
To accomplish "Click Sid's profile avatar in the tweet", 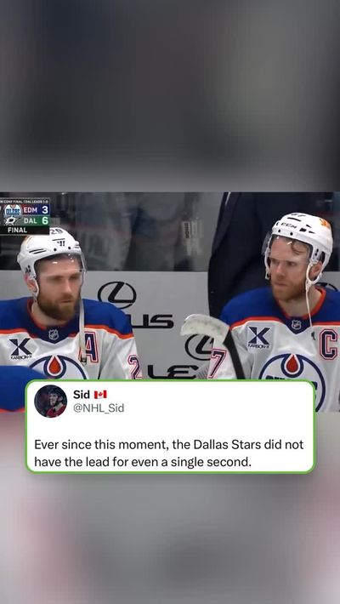I will coord(50,401).
